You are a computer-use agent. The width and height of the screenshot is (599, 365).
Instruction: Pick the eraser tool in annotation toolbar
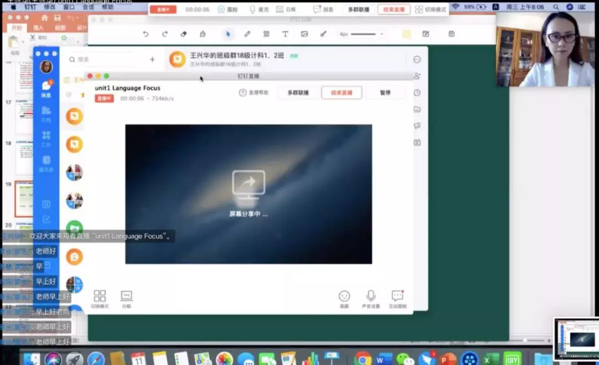click(184, 34)
